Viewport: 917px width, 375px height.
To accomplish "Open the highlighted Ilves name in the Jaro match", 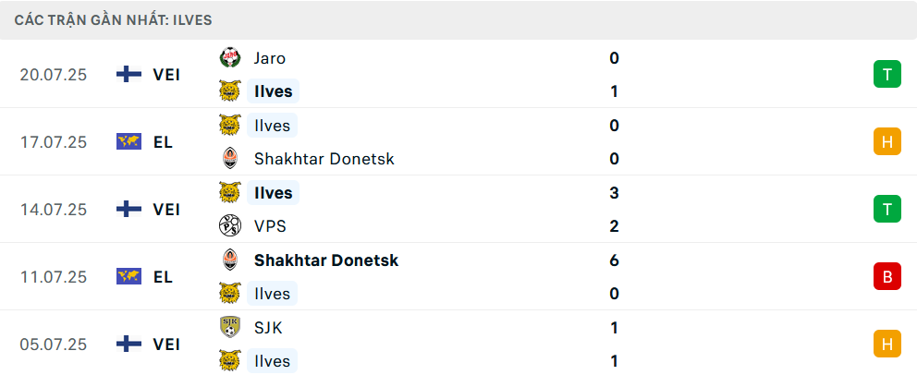I will [273, 91].
